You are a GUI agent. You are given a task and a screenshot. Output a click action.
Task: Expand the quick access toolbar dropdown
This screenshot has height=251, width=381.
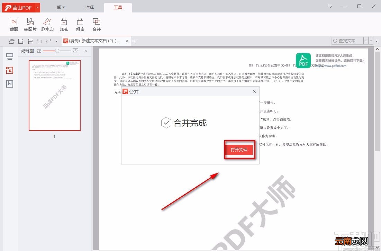(x=57, y=41)
